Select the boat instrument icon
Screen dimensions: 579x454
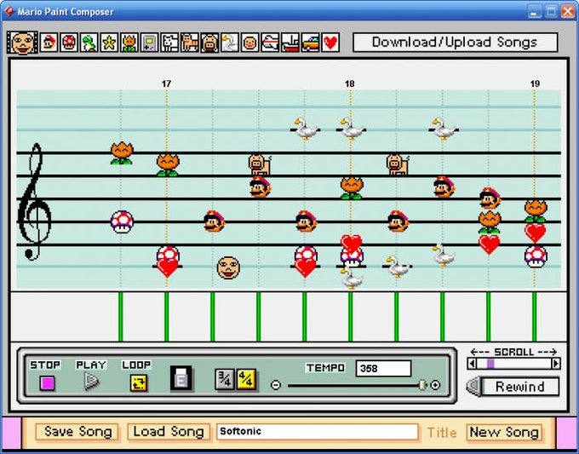click(290, 43)
